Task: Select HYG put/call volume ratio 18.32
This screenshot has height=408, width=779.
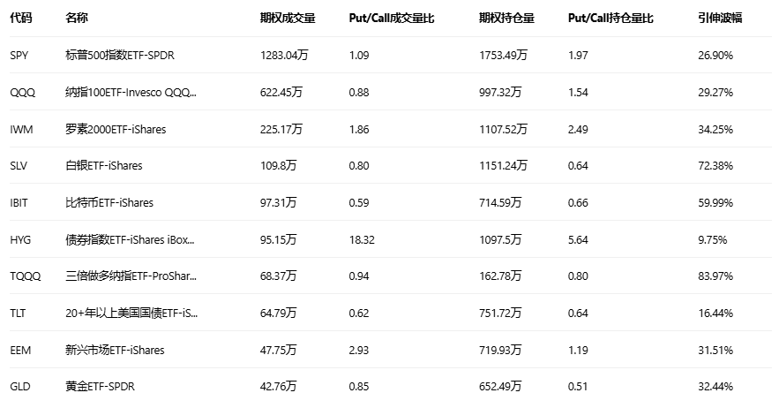Action: [363, 239]
